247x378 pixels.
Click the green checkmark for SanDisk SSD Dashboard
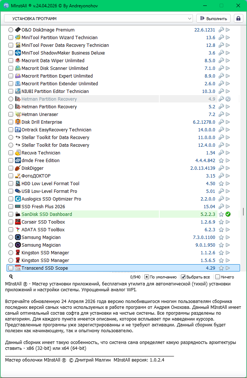pos(228,214)
